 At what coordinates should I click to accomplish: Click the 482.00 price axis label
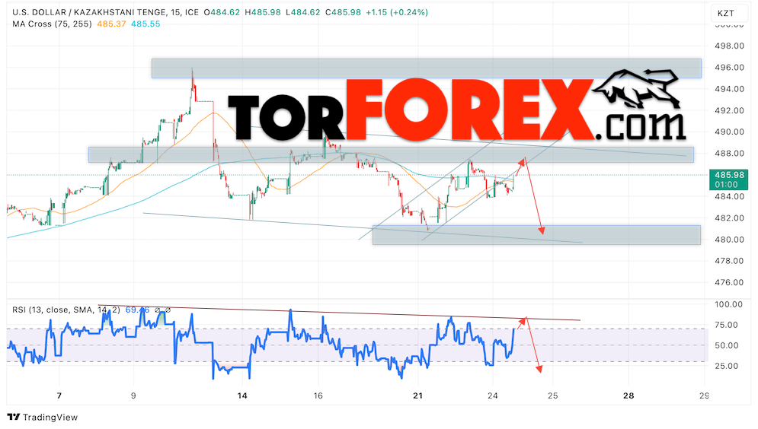[x=730, y=218]
